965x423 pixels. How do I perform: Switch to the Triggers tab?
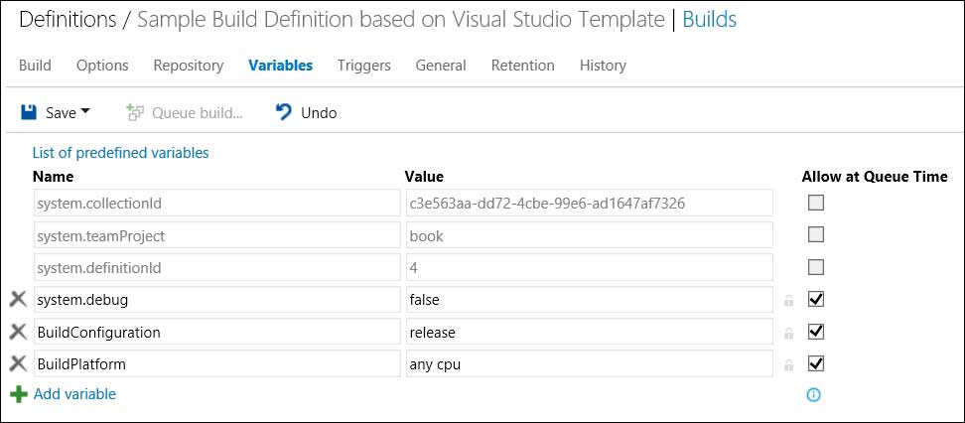point(363,66)
